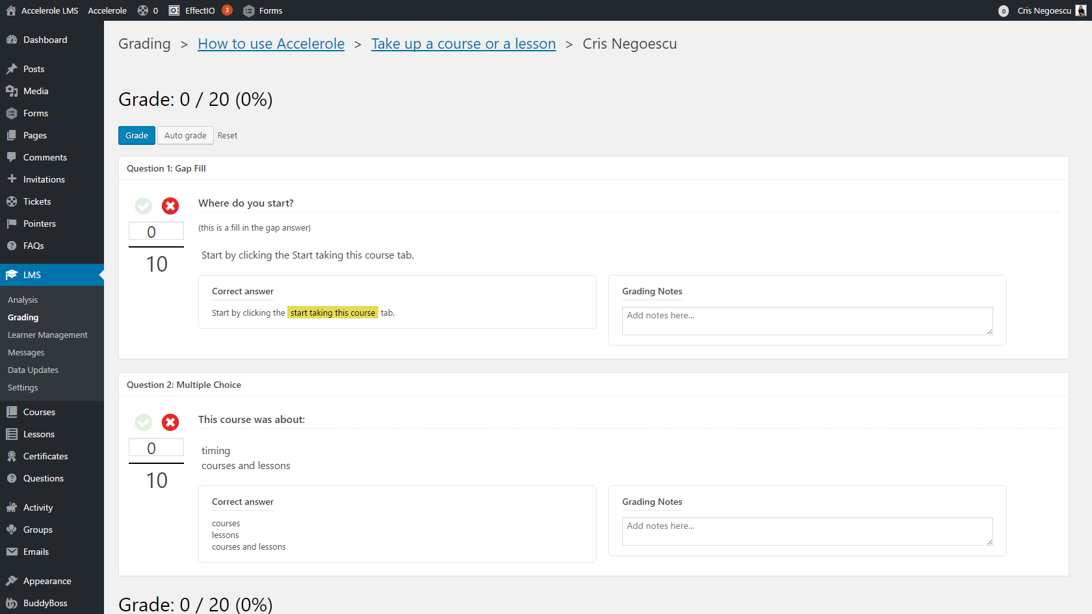The image size is (1092, 614).
Task: Click the blue Grade button
Action: [x=136, y=135]
